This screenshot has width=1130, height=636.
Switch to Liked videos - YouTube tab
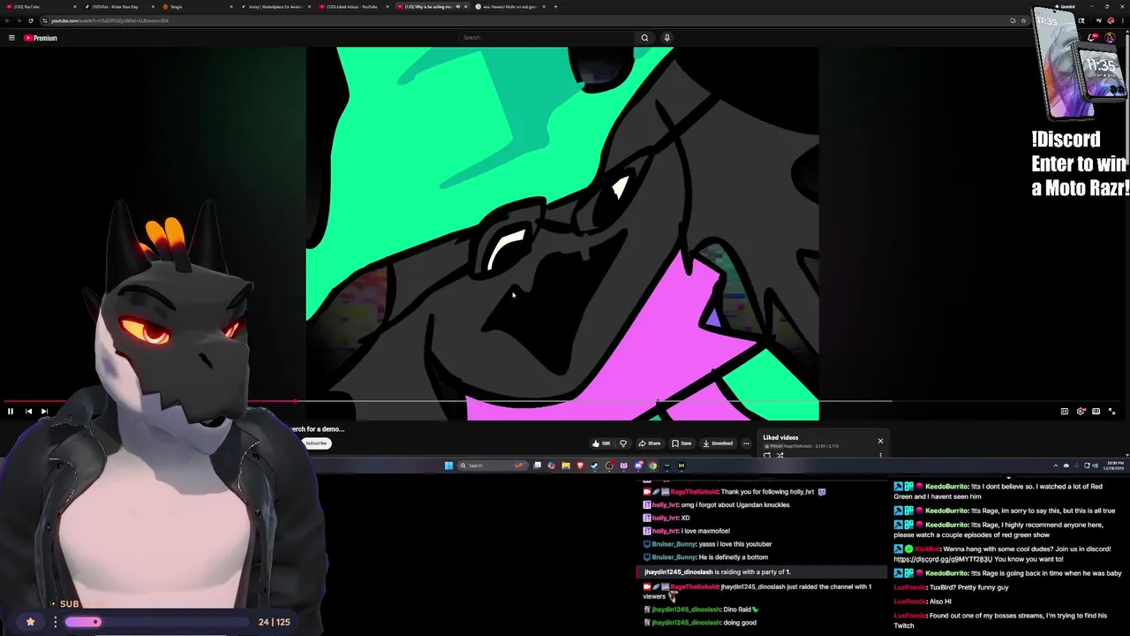pos(353,6)
